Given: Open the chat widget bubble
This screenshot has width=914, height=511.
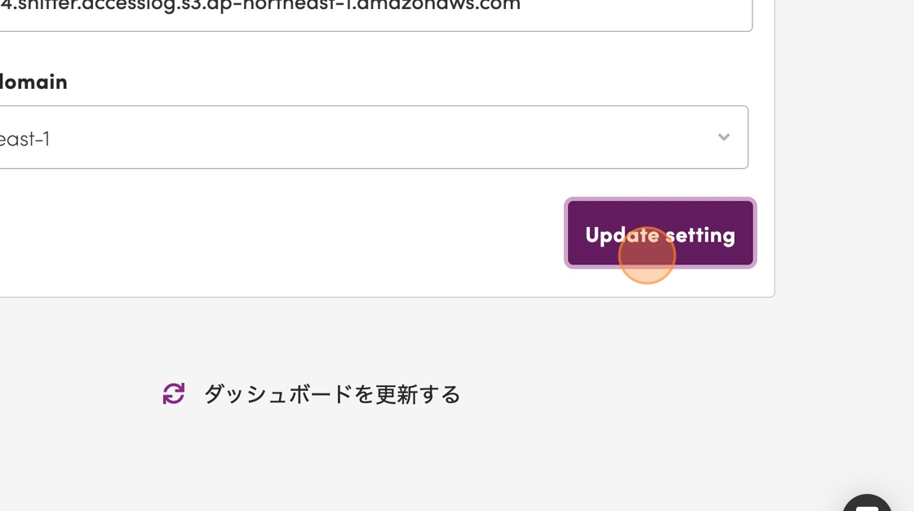Looking at the screenshot, I should pyautogui.click(x=867, y=503).
